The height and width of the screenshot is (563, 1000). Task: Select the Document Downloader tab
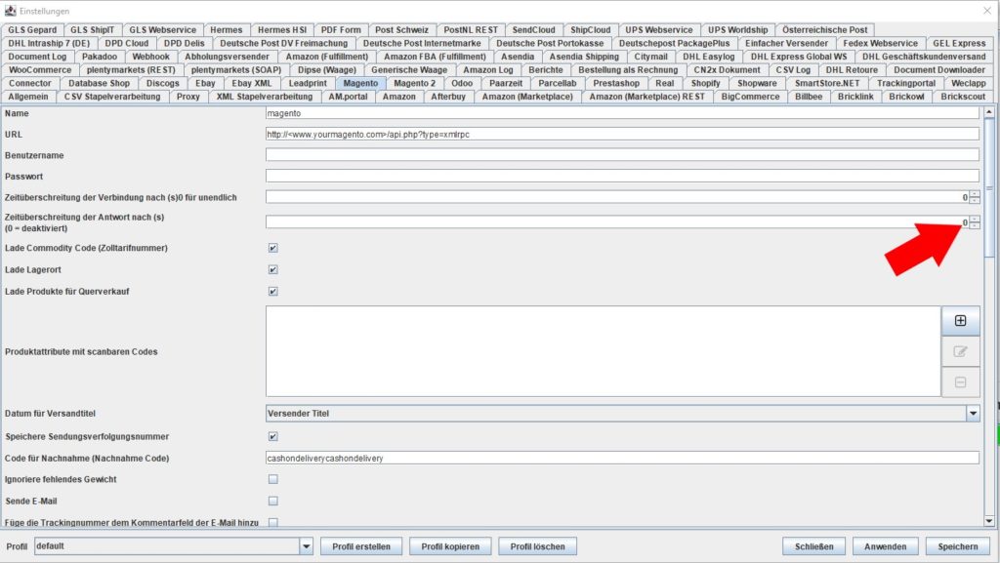[x=938, y=70]
